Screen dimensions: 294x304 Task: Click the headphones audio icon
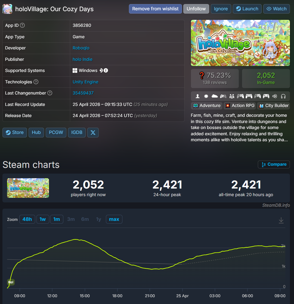[x=283, y=96]
